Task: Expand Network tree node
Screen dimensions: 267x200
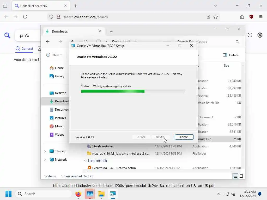Action: 45,160
